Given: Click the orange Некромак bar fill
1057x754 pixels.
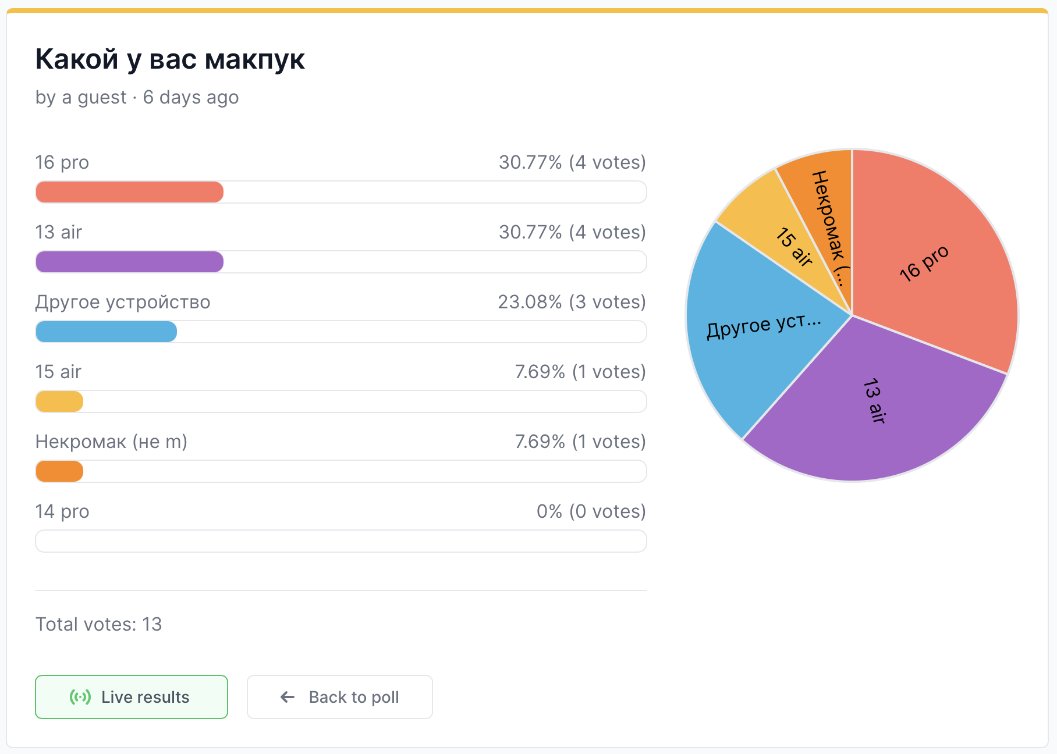Looking at the screenshot, I should tap(59, 471).
